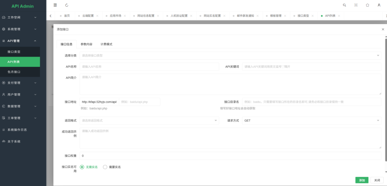Select API列表 in the sidebar
Screen dimensions: 387x186
point(20,62)
